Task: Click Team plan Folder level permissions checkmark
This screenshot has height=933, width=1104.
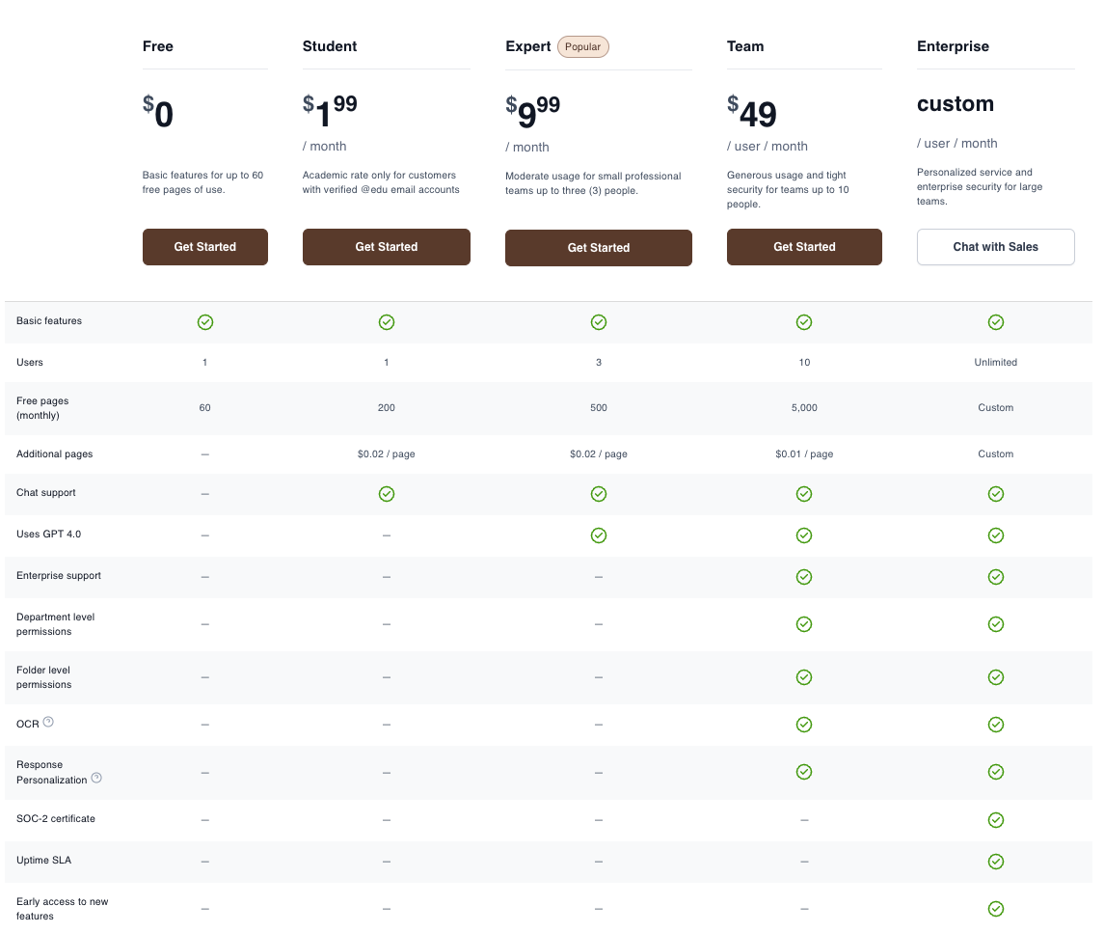Action: point(804,677)
